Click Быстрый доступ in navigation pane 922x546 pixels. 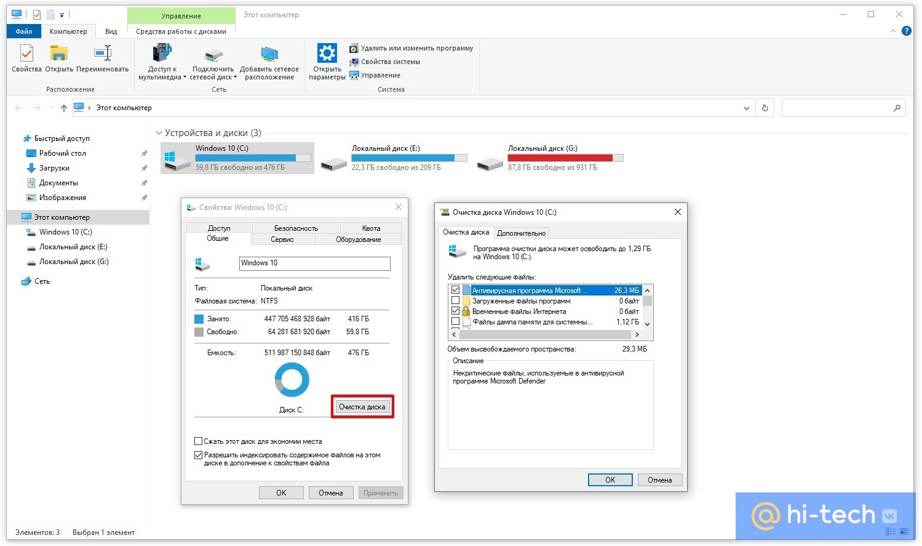pyautogui.click(x=62, y=139)
